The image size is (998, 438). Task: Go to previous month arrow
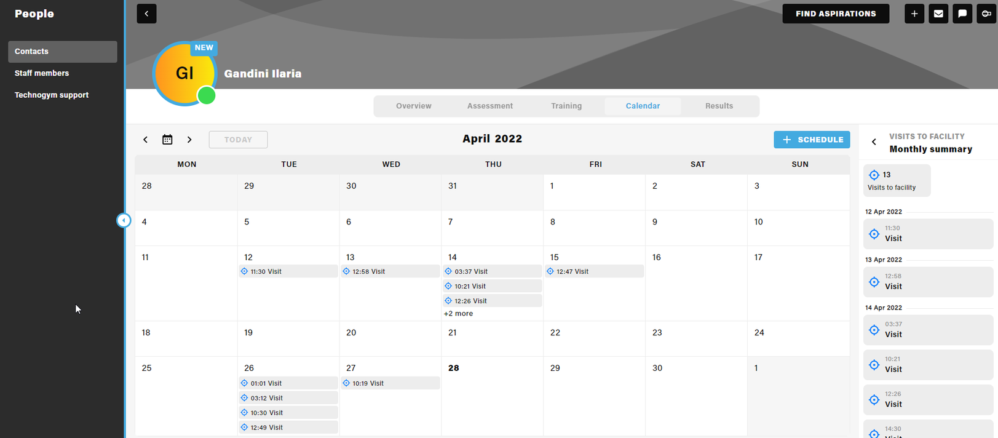[x=146, y=140]
